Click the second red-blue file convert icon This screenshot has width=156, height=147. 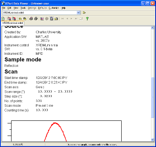pyautogui.click(x=14, y=19)
